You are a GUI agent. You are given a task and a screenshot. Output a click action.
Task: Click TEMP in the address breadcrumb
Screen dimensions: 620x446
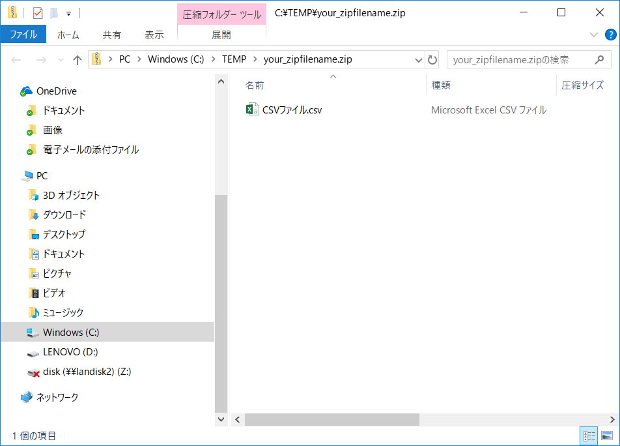[x=234, y=59]
